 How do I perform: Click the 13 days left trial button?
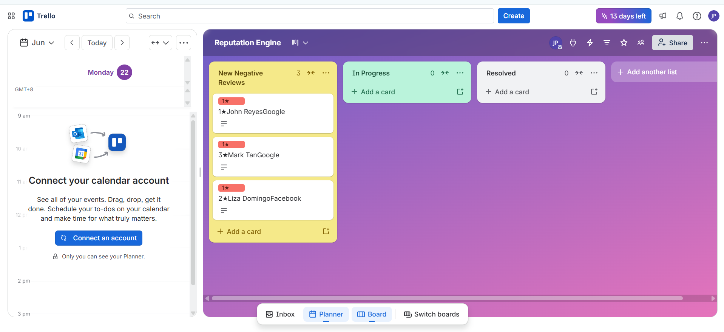click(x=624, y=16)
